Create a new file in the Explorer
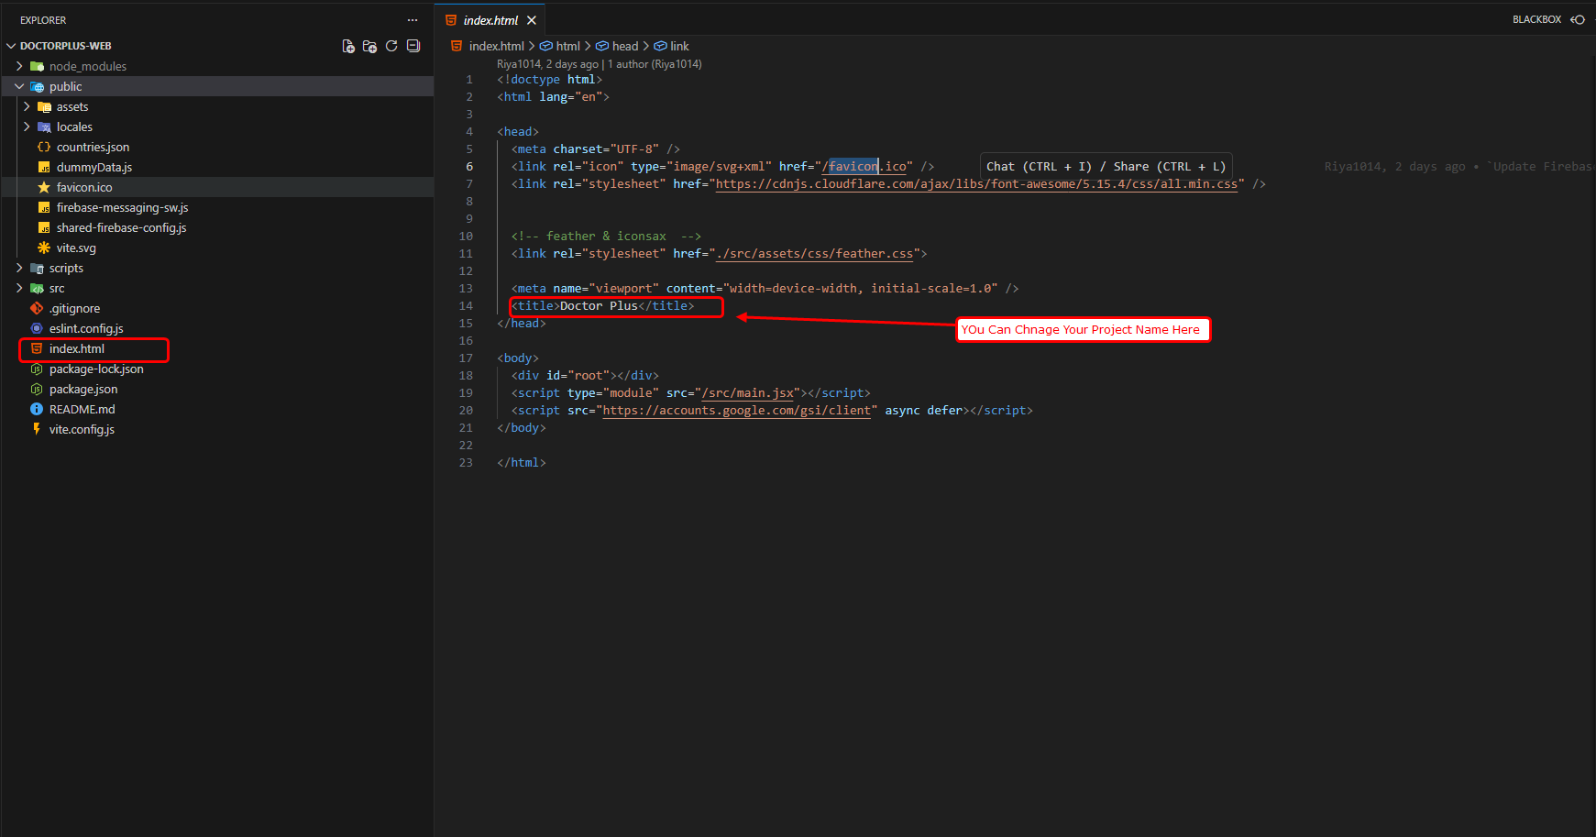 [348, 45]
